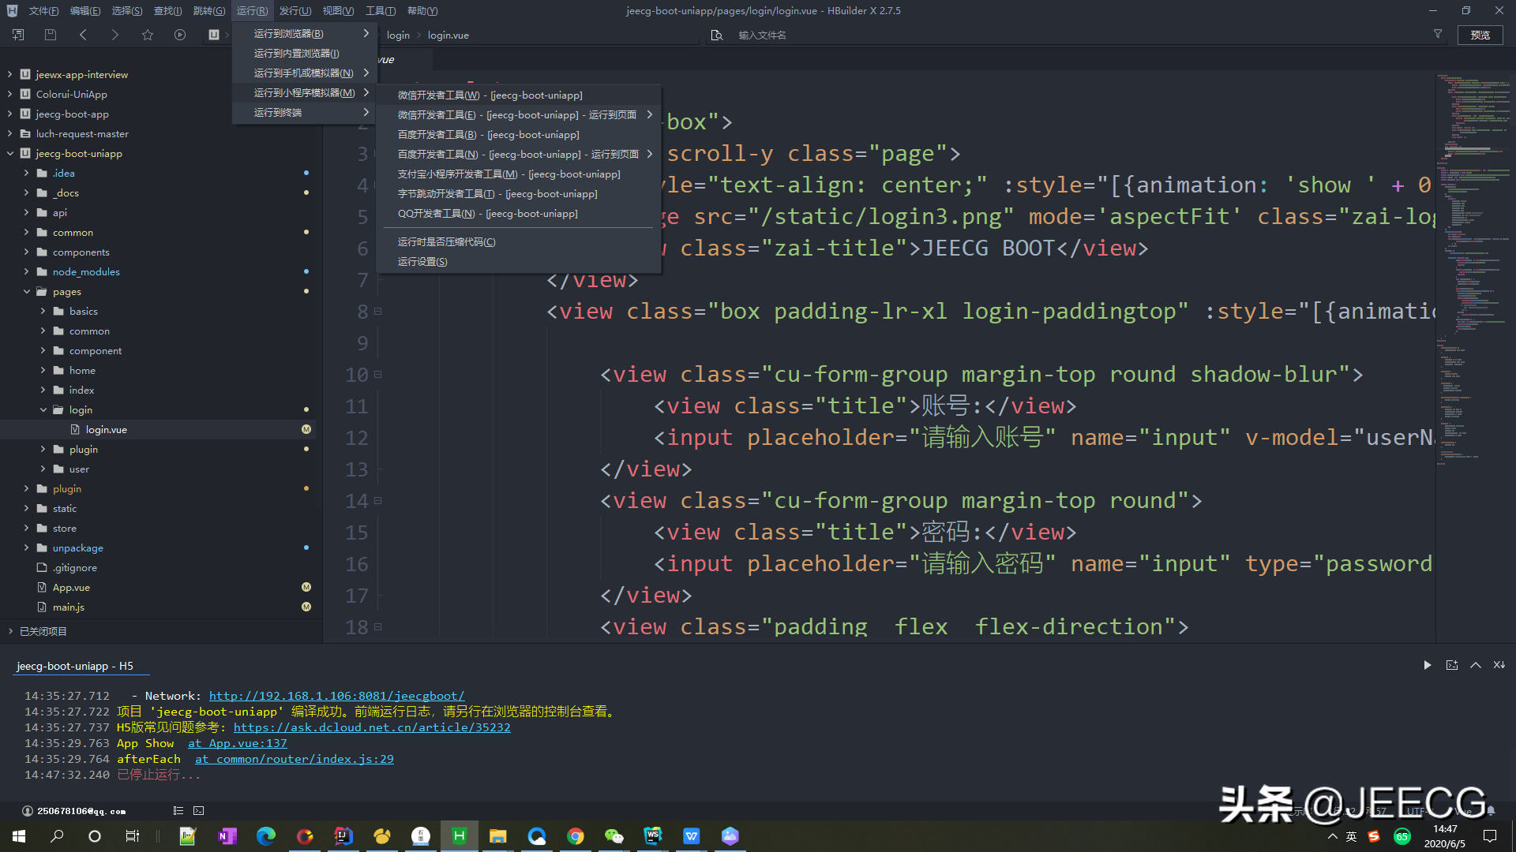The width and height of the screenshot is (1516, 852).
Task: Follow the common/router/index.js:29 link
Action: pyautogui.click(x=294, y=759)
